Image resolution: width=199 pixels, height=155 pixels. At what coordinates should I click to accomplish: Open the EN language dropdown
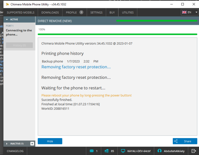190,12
